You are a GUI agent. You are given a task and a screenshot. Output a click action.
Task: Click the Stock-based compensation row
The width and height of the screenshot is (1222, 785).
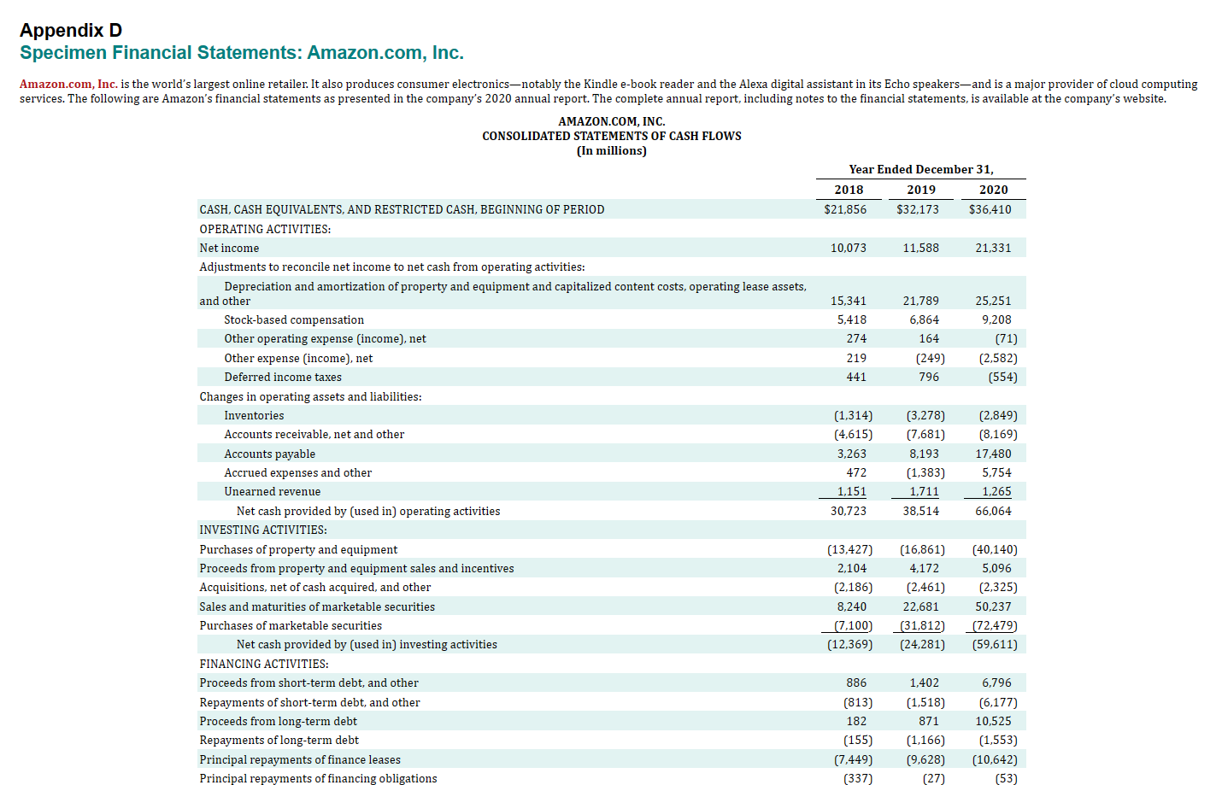point(293,319)
